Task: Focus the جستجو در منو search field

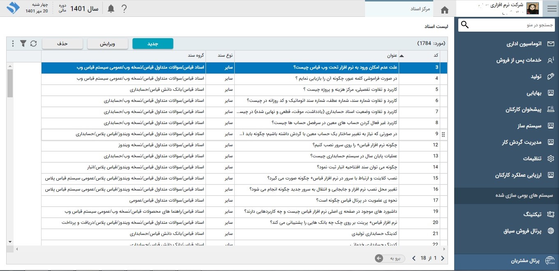Action: pyautogui.click(x=510, y=25)
